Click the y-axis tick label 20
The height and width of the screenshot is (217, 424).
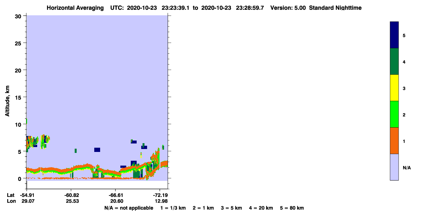(19, 70)
